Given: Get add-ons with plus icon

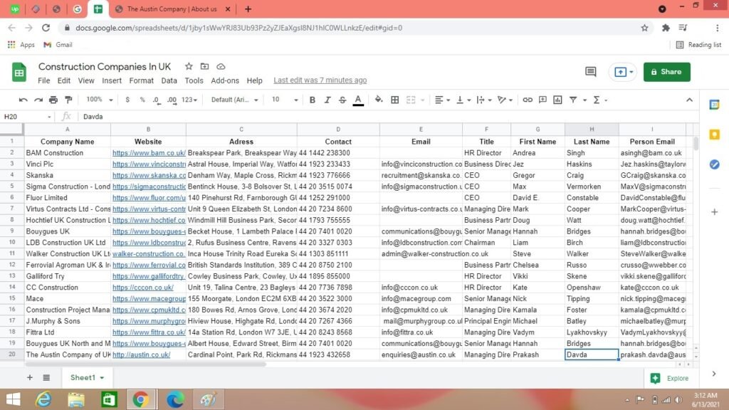Looking at the screenshot, I should [715, 212].
